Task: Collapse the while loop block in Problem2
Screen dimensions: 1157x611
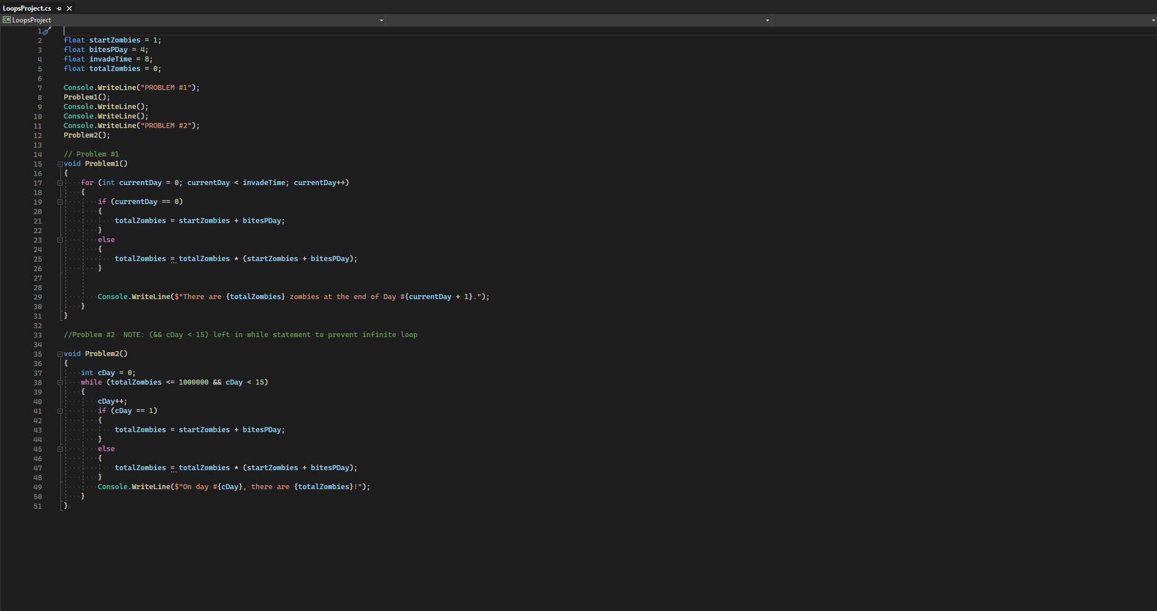Action: coord(60,383)
